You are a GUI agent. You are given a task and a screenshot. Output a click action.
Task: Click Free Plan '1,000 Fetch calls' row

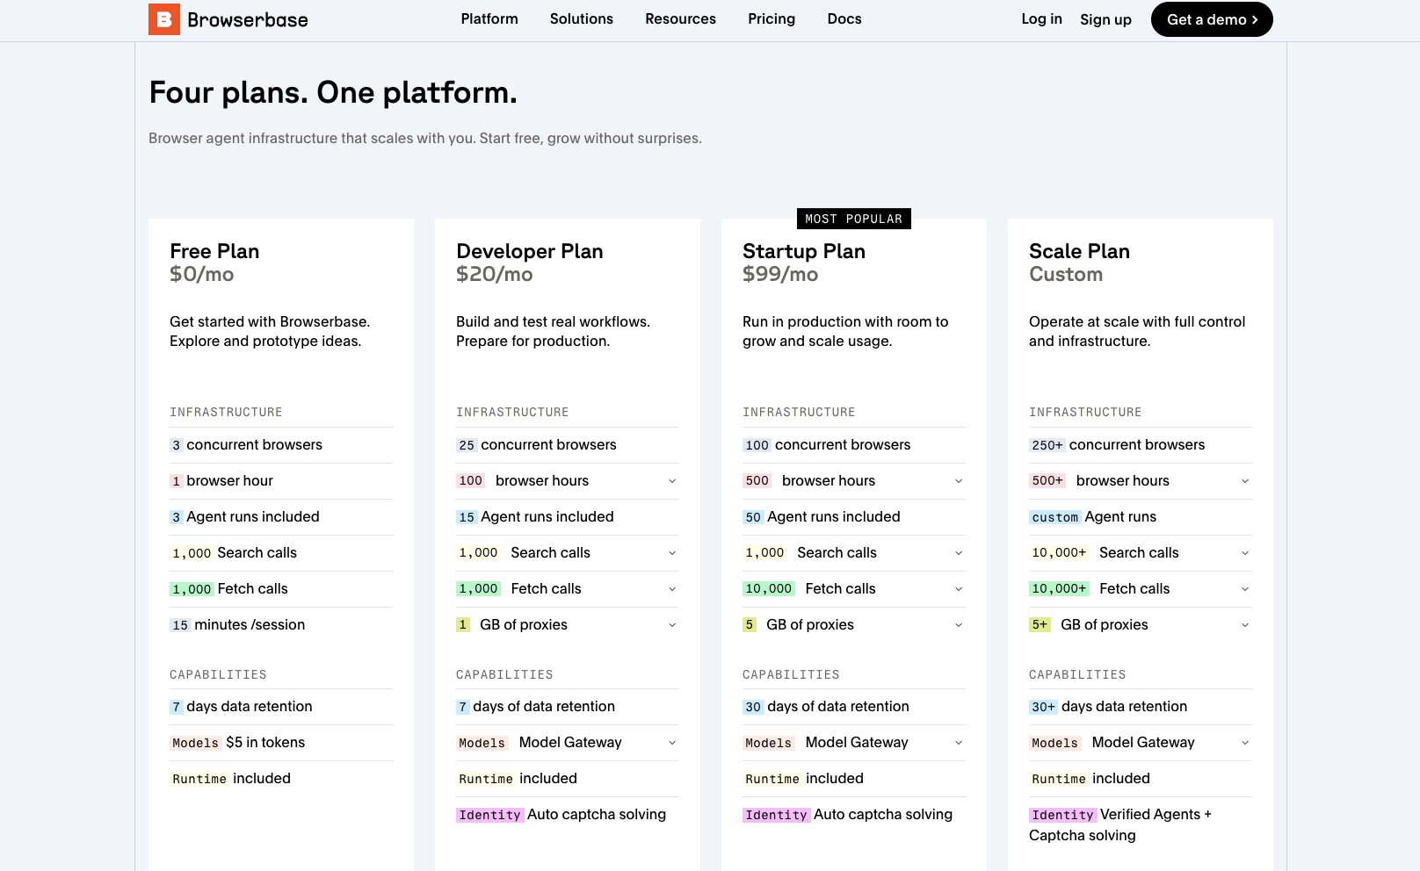(281, 589)
